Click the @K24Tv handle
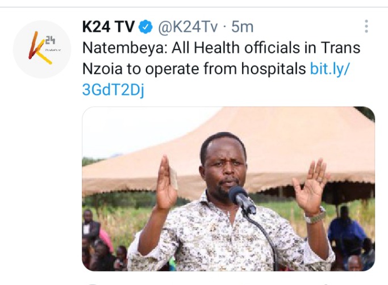The width and height of the screenshot is (388, 285). [x=188, y=27]
